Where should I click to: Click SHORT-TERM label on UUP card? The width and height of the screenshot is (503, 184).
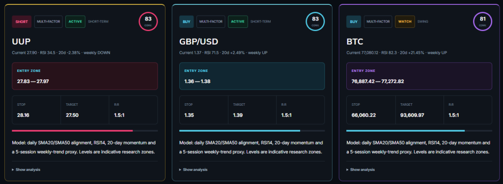[x=98, y=22]
